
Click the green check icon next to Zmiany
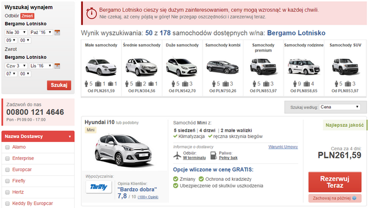click(x=176, y=179)
